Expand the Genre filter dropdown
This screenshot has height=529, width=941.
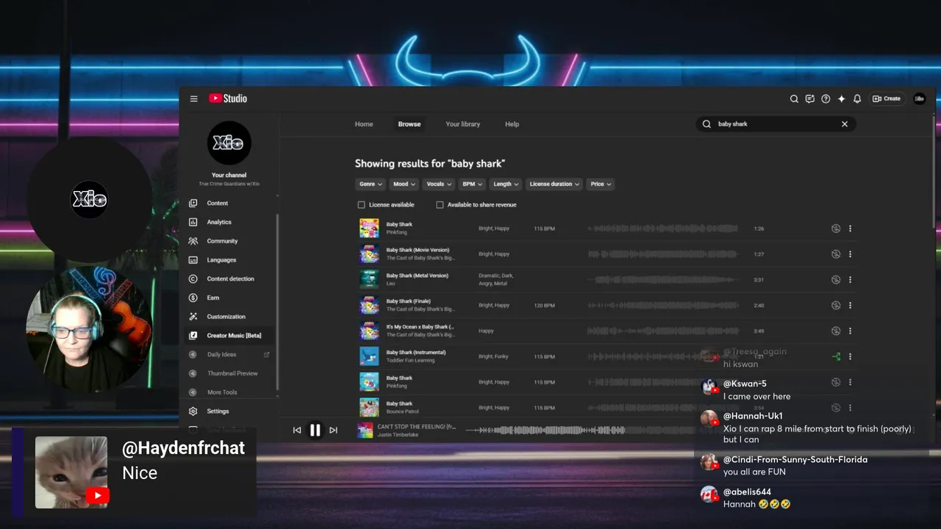click(370, 184)
